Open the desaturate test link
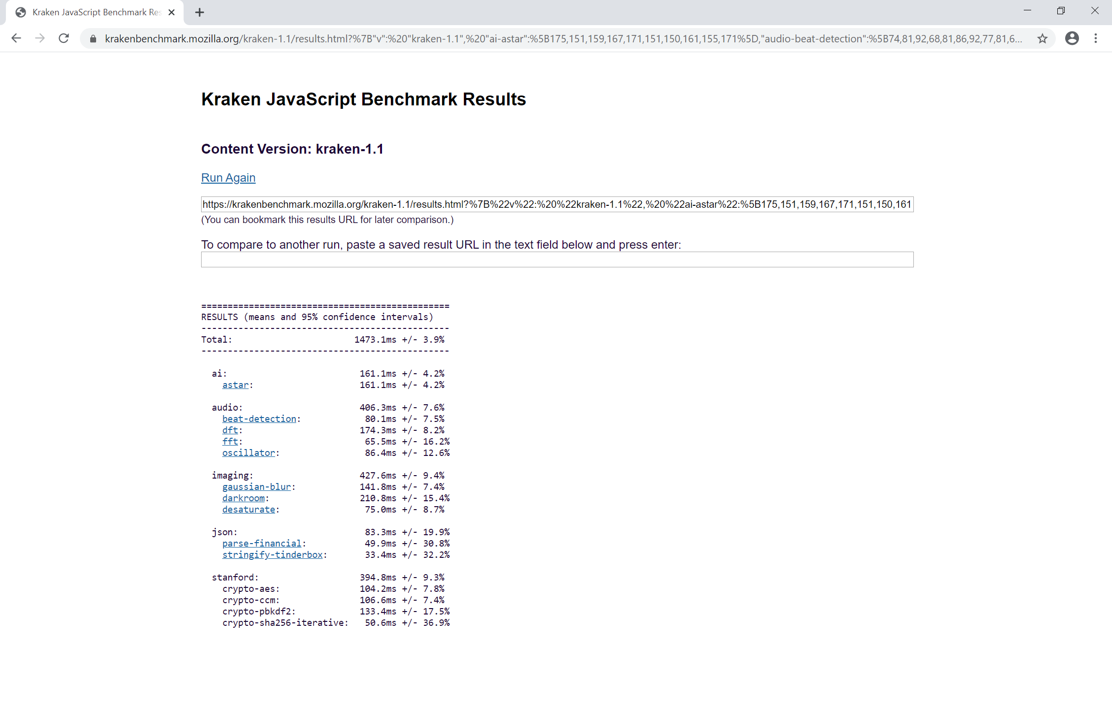 pos(249,510)
